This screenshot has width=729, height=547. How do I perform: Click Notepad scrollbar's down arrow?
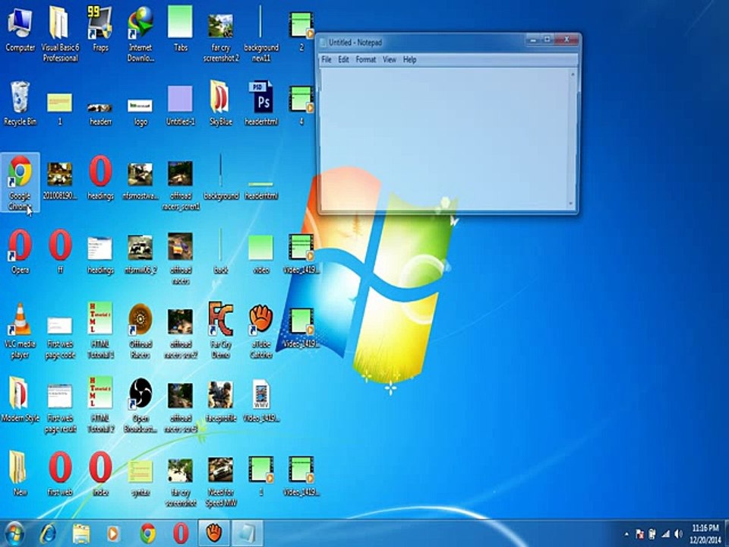(573, 204)
